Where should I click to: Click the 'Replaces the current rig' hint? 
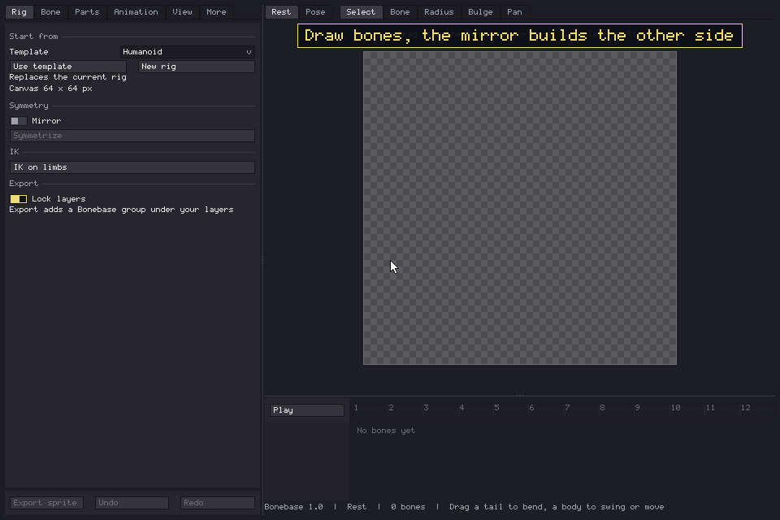click(x=67, y=77)
